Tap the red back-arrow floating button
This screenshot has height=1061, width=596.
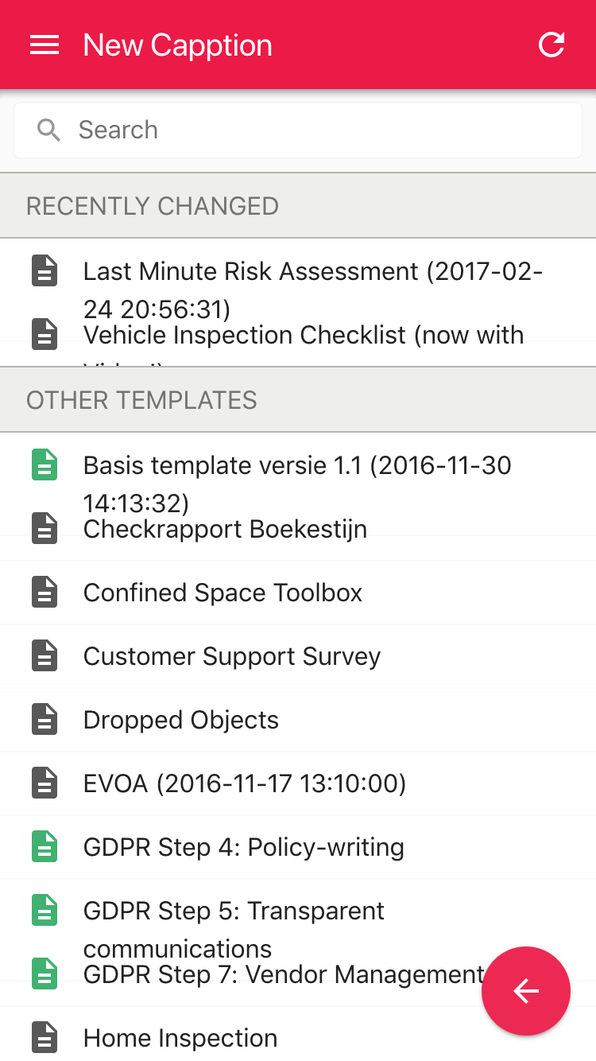tap(526, 991)
